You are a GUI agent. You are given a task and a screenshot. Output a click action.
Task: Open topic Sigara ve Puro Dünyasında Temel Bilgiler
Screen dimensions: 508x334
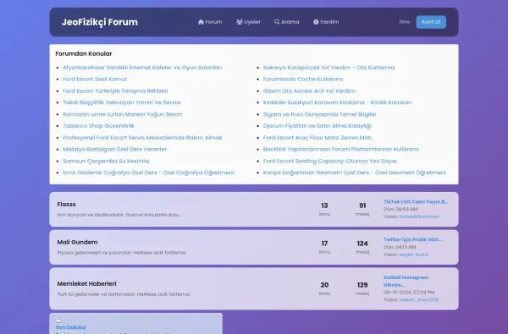click(319, 114)
